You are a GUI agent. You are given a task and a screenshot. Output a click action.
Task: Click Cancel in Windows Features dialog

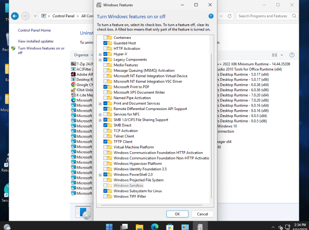[x=202, y=214]
